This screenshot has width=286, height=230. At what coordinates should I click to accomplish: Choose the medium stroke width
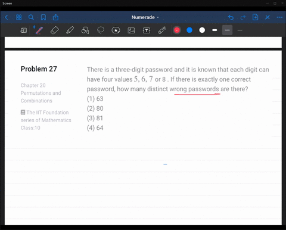pyautogui.click(x=227, y=30)
